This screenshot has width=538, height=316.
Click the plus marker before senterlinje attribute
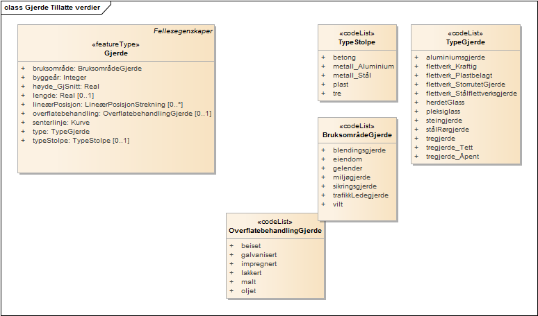[23, 123]
